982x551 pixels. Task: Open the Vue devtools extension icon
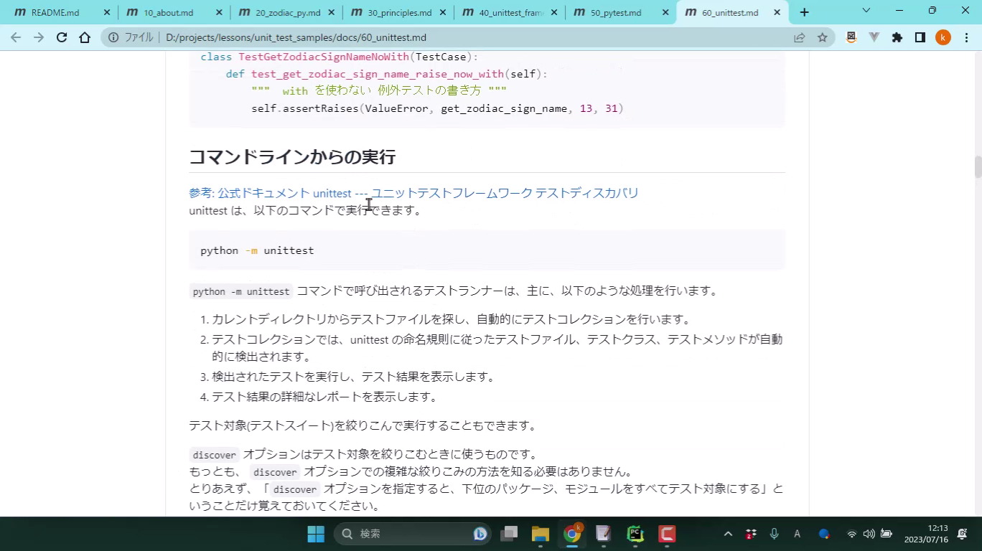tap(874, 38)
